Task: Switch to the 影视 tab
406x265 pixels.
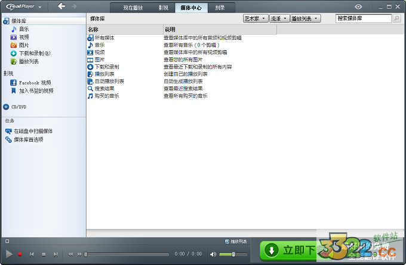Action: click(164, 8)
